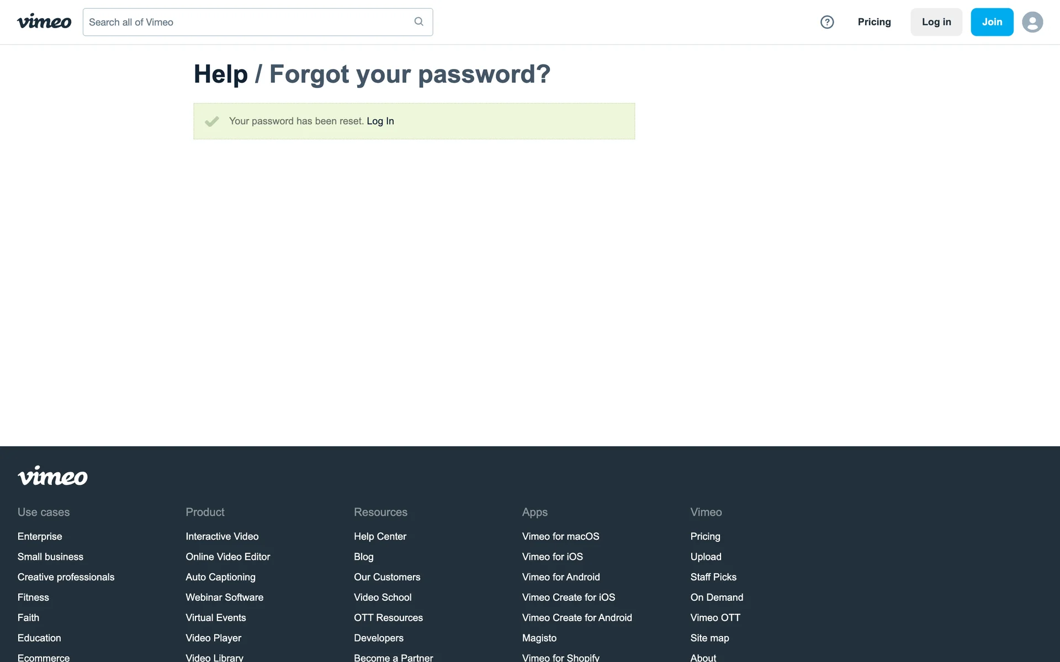Open Webinar Software product link

point(224,597)
